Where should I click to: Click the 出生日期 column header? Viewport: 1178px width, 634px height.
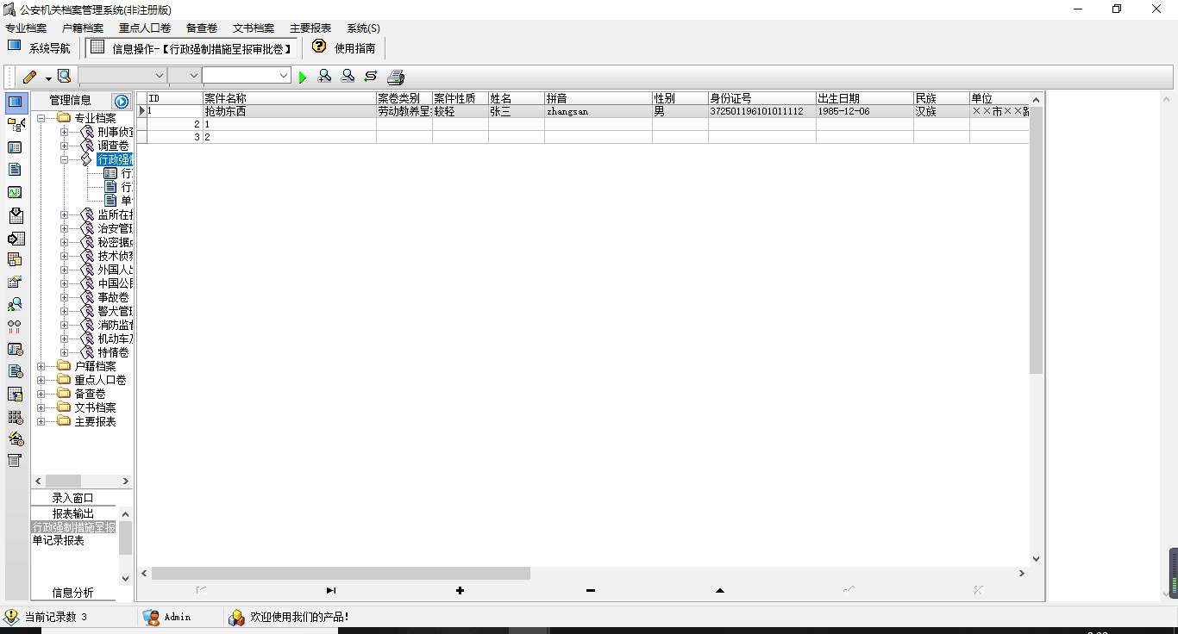point(865,98)
